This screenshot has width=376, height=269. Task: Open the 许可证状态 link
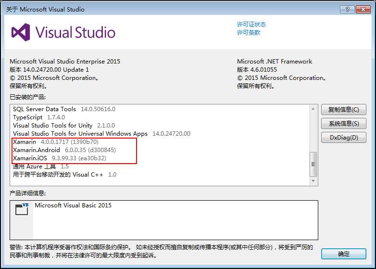click(251, 25)
